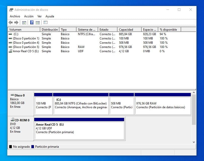
Task: Select the 976,56 GB RAW partition block
Action: 163,104
